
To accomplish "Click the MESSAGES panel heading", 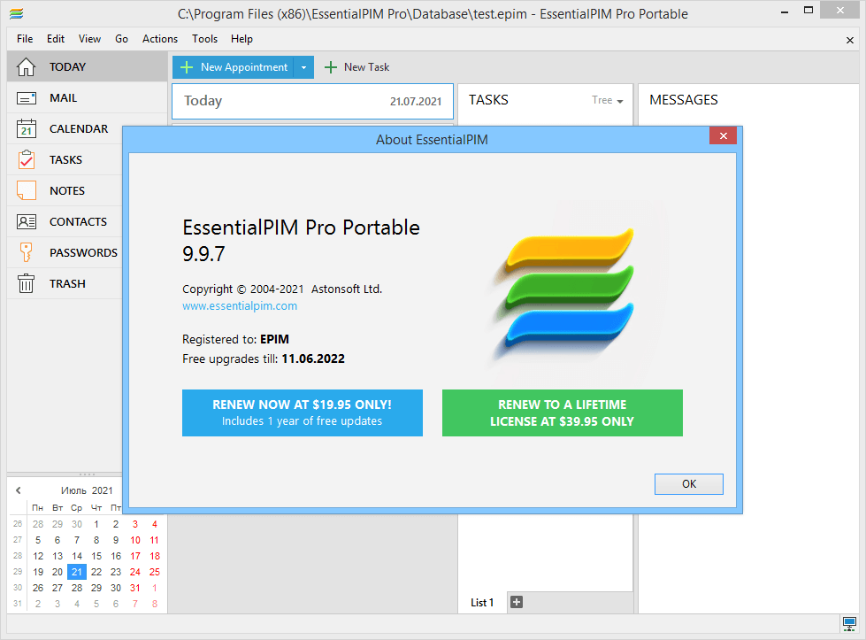I will tap(684, 100).
